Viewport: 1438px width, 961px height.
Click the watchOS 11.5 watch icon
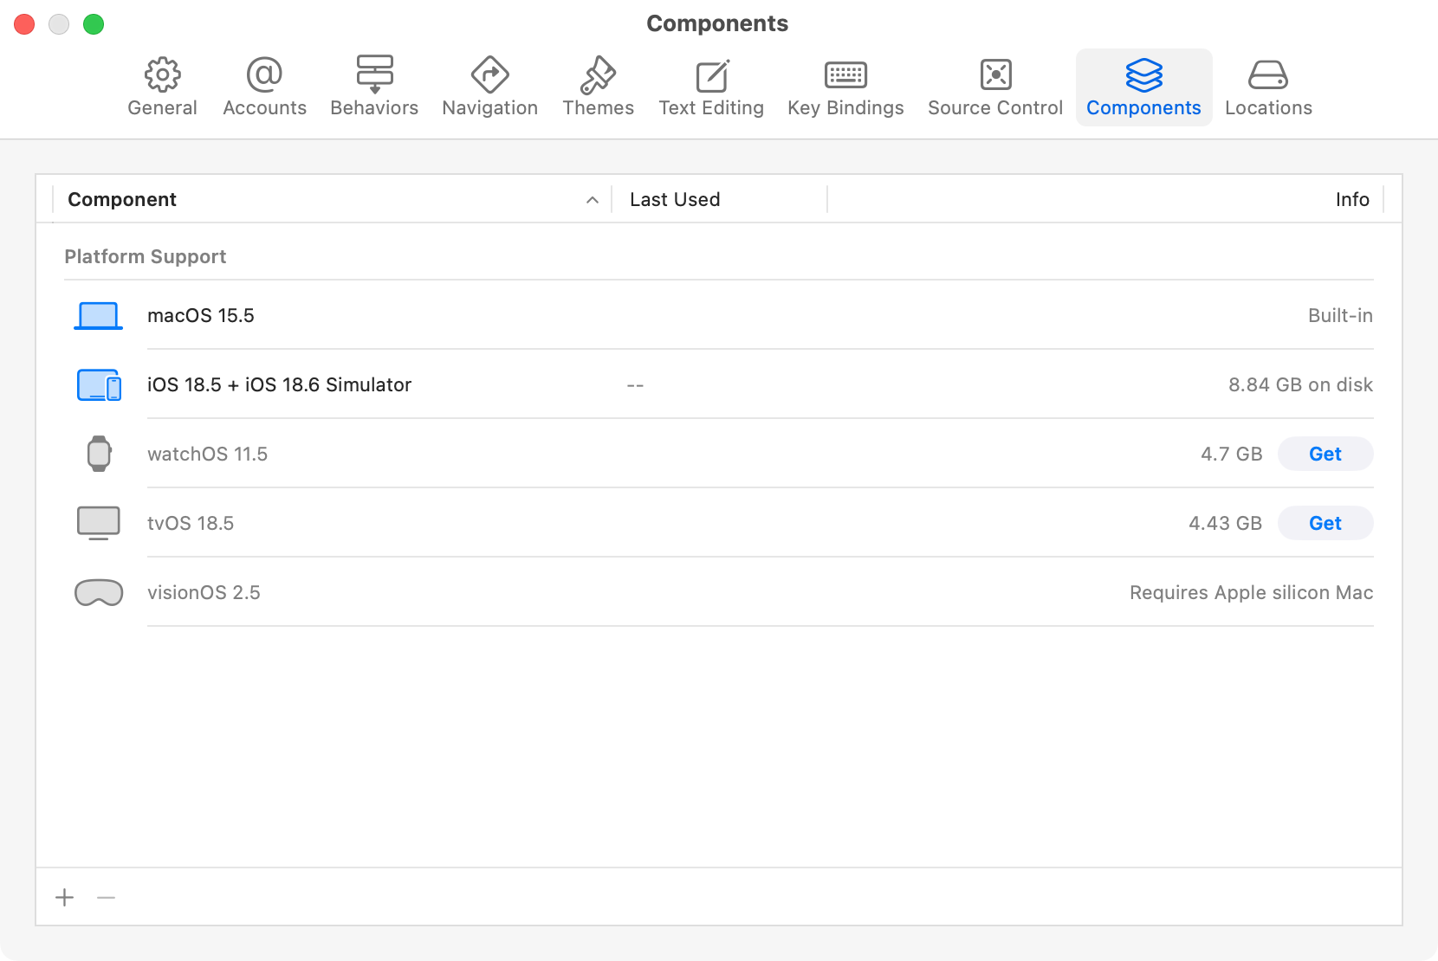tap(99, 454)
